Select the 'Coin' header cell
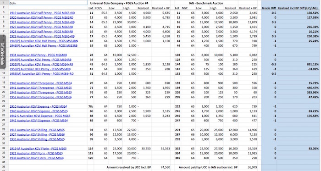Screen dimensions: 321x171 (48, 3)
